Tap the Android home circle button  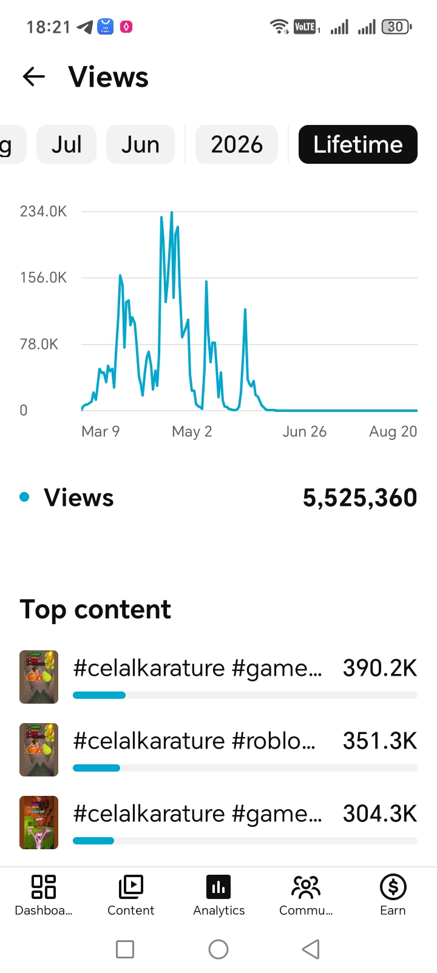pyautogui.click(x=218, y=949)
